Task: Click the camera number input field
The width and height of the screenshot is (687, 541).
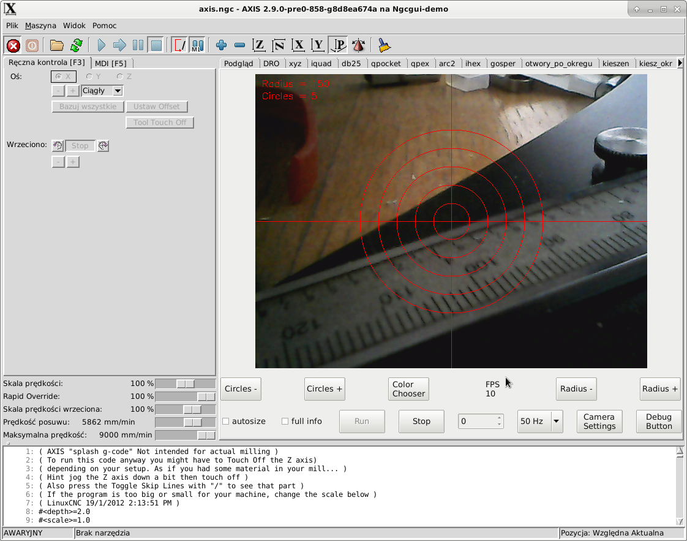Action: pyautogui.click(x=477, y=422)
